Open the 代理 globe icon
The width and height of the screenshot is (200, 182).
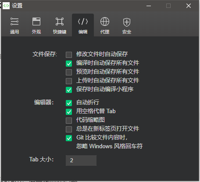[x=105, y=21]
